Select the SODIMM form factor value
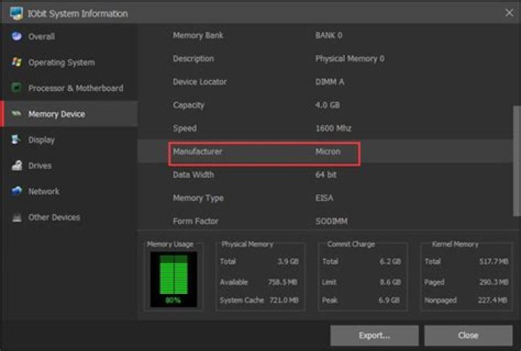The height and width of the screenshot is (351, 521). click(x=331, y=221)
